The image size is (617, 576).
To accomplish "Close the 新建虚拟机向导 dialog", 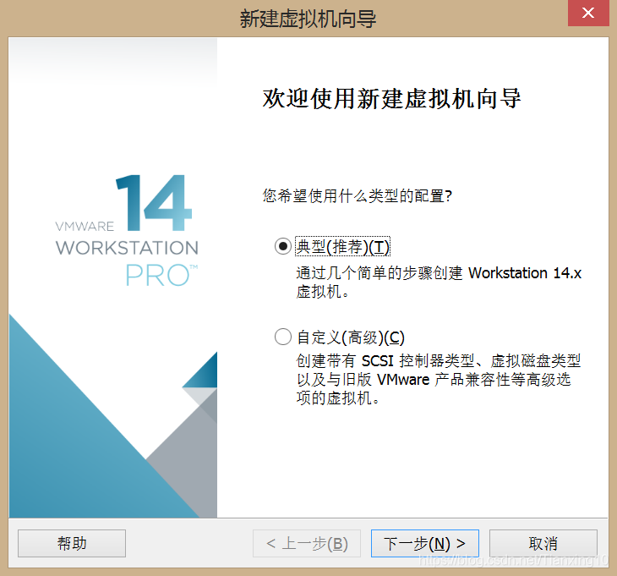I will click(x=588, y=13).
